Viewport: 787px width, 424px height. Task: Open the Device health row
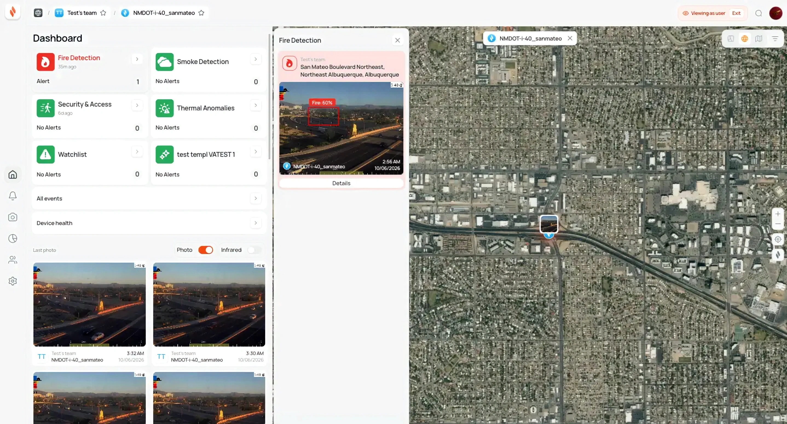149,223
